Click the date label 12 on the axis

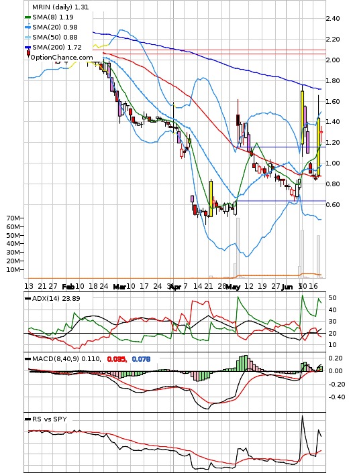249,286
